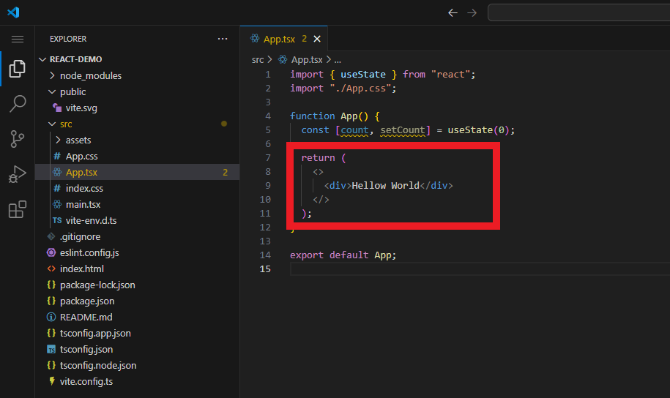Click the useState import on line 1
The width and height of the screenshot is (670, 398).
[362, 75]
